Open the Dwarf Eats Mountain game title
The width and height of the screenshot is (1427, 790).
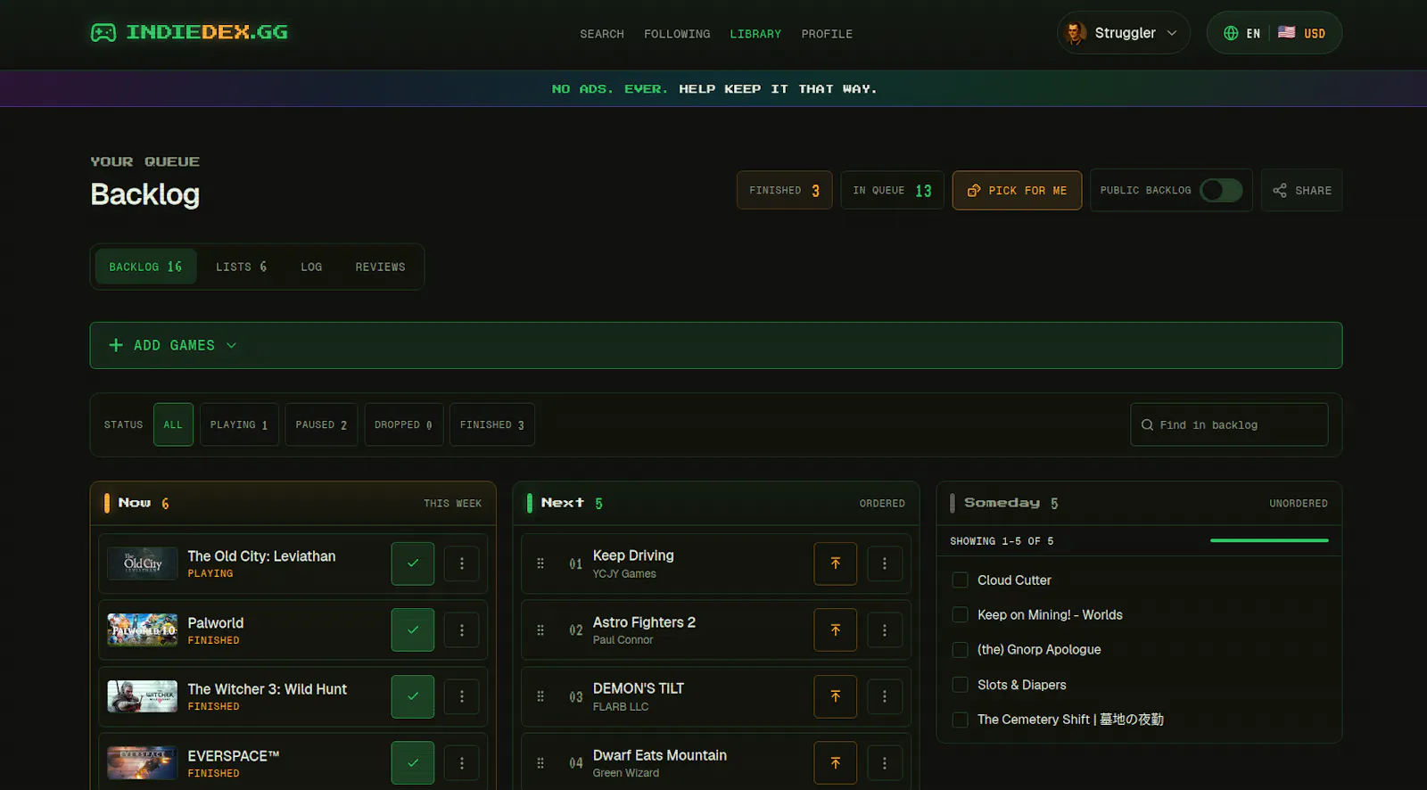point(660,755)
